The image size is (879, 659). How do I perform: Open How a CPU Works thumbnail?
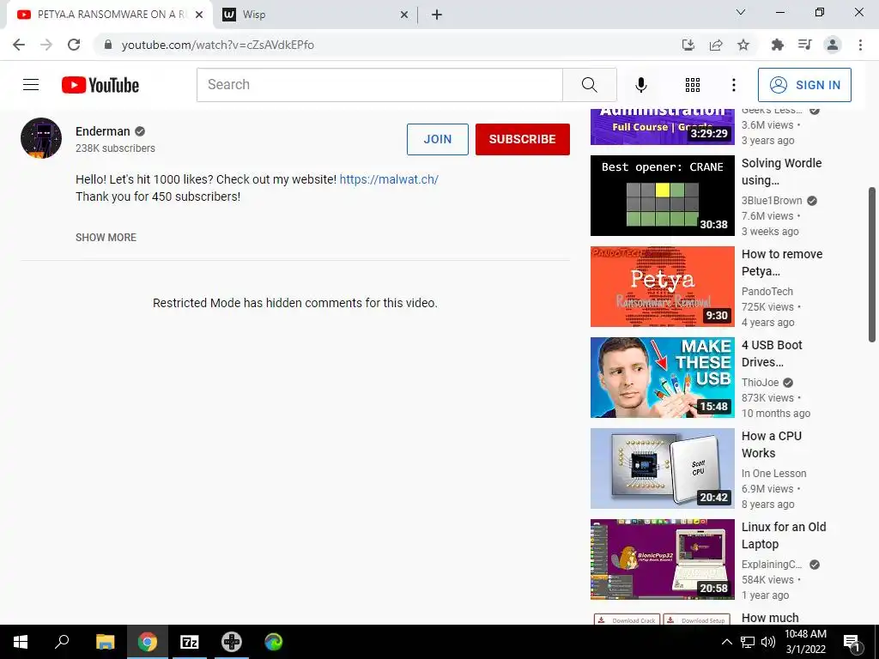662,469
